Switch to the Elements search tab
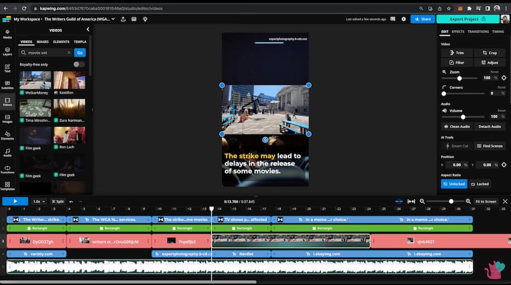511x285 pixels. [61, 42]
